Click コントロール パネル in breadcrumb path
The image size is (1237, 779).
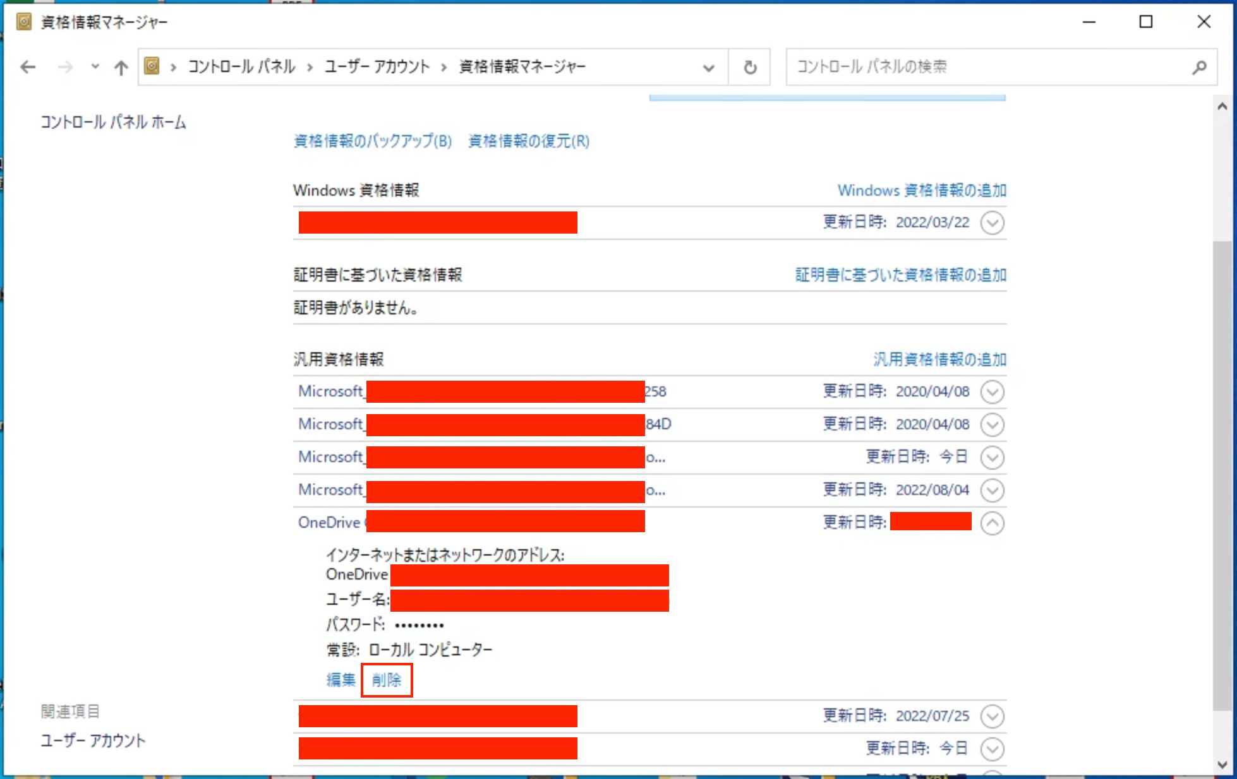[241, 67]
